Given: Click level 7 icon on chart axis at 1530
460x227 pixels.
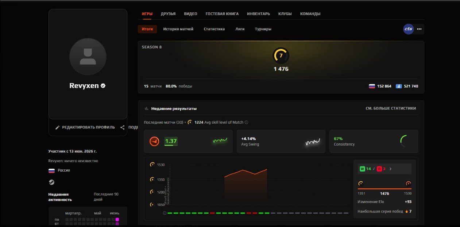Looking at the screenshot, I should click(152, 165).
